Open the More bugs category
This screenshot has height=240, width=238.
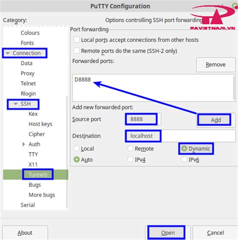[x=42, y=195]
